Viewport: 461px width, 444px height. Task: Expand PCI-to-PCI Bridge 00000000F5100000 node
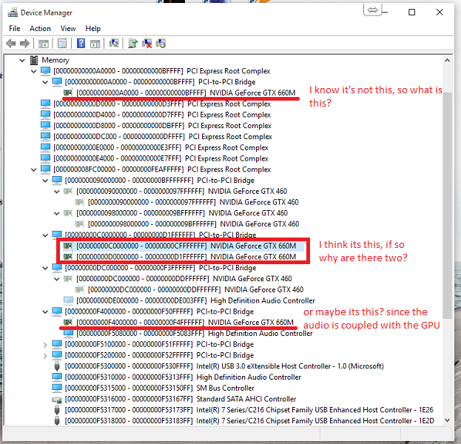click(45, 345)
